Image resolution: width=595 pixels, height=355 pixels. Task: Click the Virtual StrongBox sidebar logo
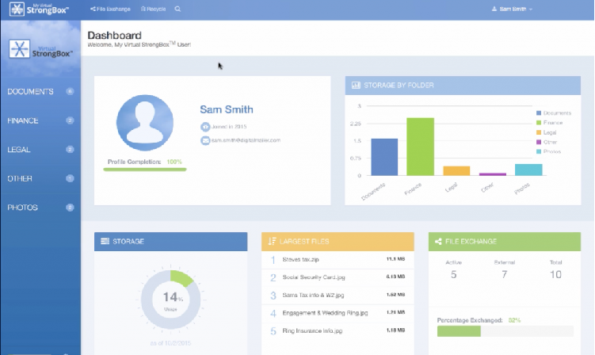tap(40, 49)
